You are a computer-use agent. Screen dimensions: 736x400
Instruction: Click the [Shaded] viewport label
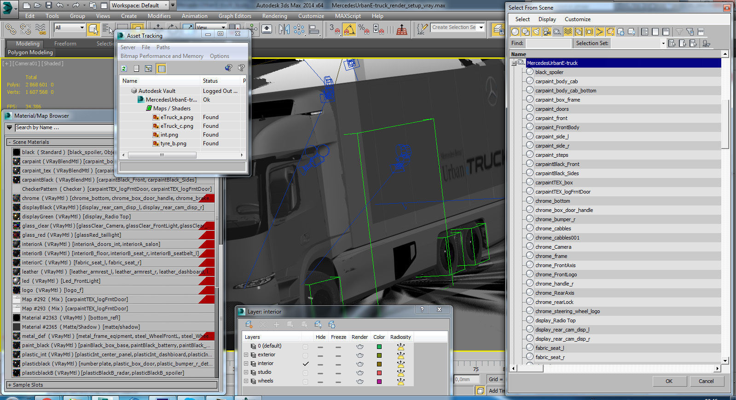click(x=53, y=63)
